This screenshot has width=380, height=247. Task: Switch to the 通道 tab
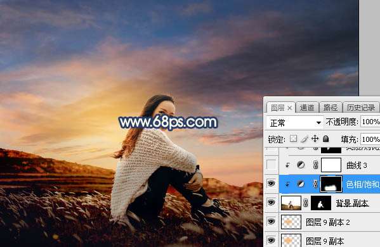point(307,108)
